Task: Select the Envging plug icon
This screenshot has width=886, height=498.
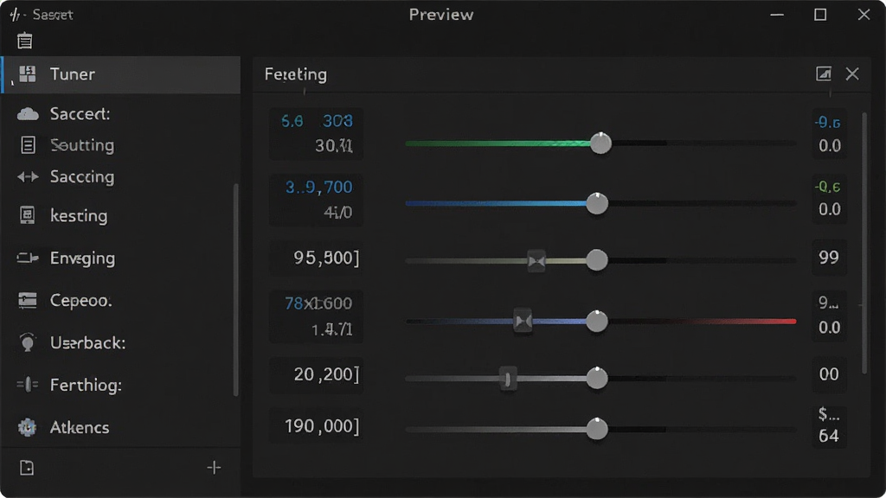Action: (27, 258)
